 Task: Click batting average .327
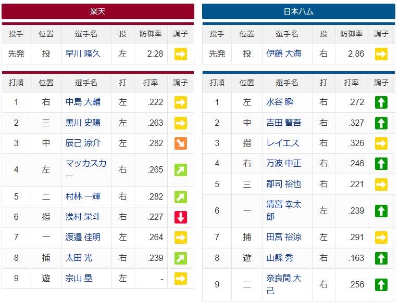click(x=356, y=123)
